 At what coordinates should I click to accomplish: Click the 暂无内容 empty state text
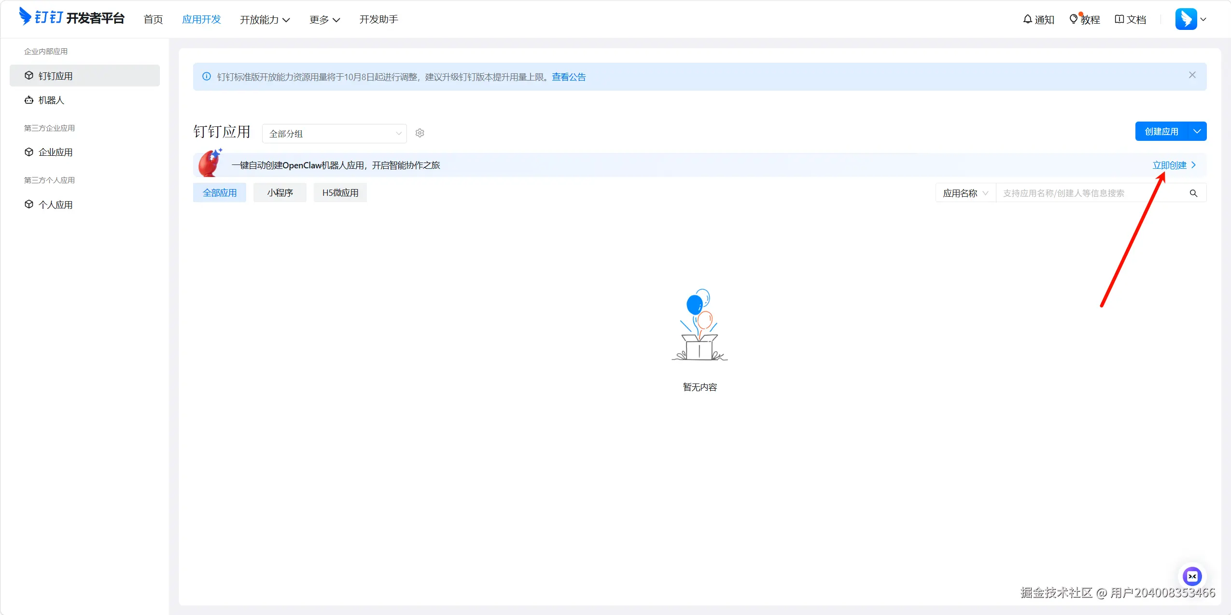point(700,387)
